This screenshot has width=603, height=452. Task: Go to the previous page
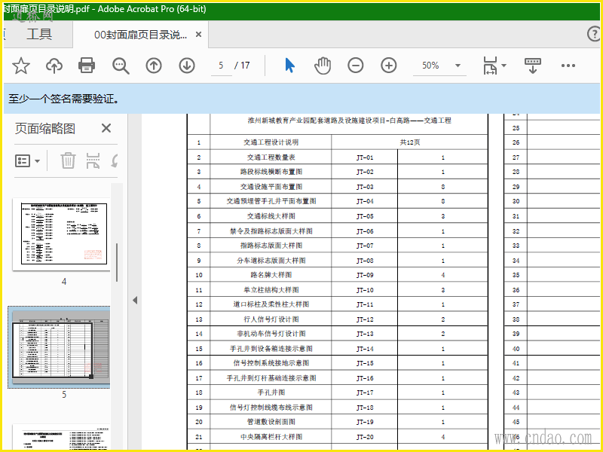click(x=154, y=66)
